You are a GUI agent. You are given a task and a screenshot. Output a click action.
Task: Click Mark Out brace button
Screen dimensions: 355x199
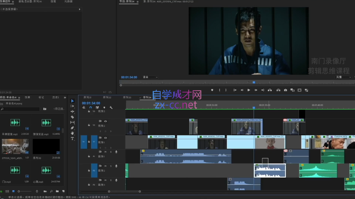coord(226,90)
